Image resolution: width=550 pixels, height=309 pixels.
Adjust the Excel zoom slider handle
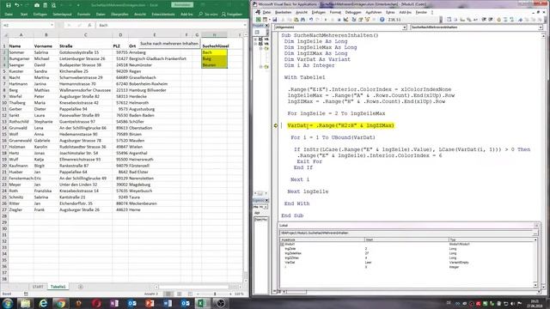coord(215,294)
